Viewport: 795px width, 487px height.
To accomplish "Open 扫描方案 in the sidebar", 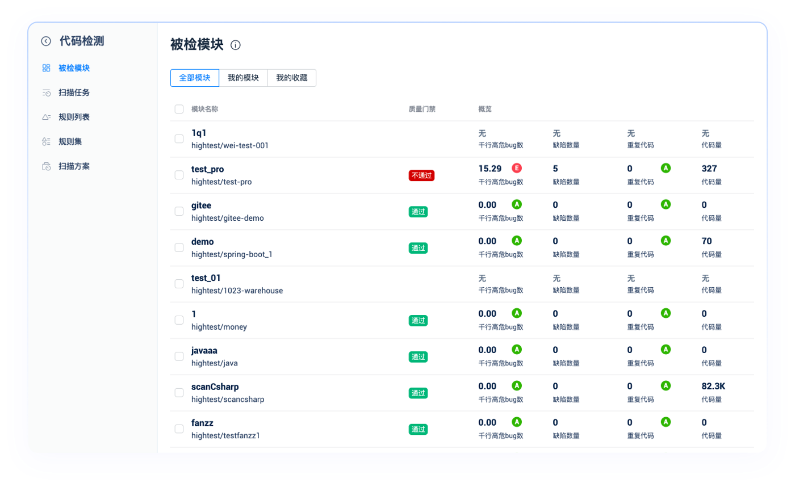I will click(74, 166).
